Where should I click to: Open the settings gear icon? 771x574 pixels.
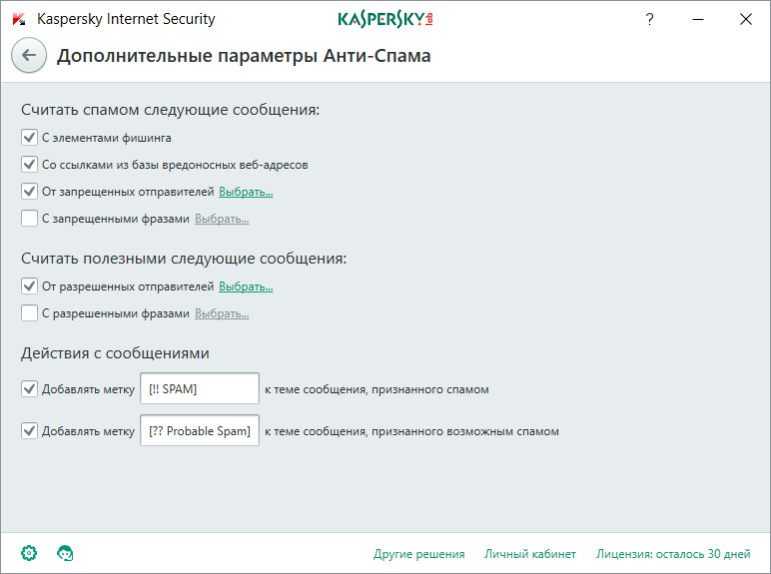[x=29, y=553]
